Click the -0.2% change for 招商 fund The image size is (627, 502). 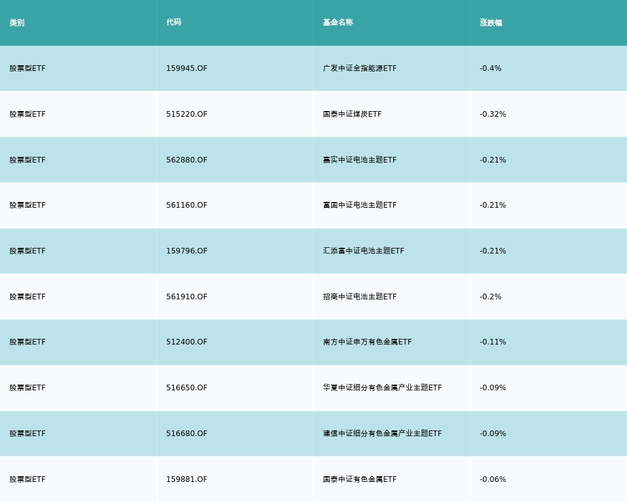click(x=490, y=297)
